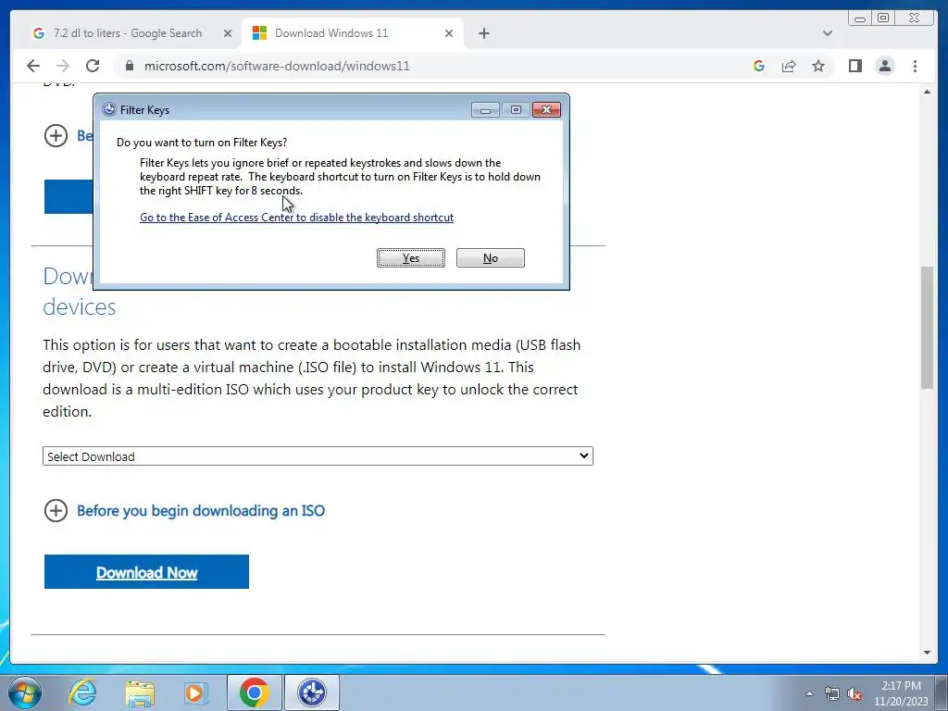View site info via lock icon
The image size is (948, 711).
tap(130, 66)
